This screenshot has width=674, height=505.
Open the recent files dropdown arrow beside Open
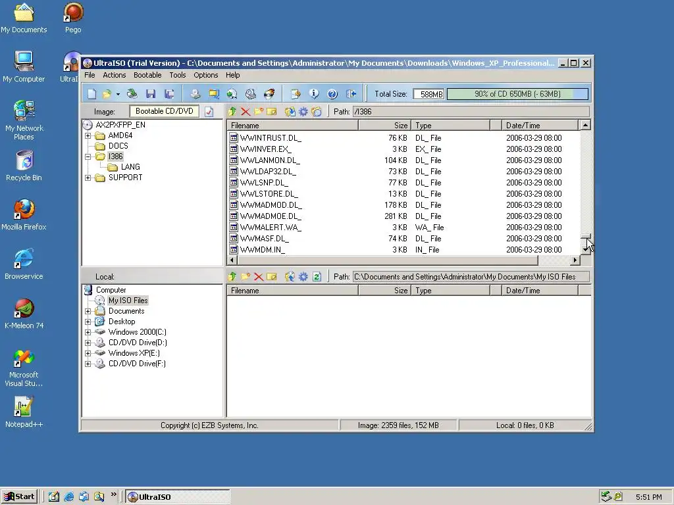tap(118, 94)
